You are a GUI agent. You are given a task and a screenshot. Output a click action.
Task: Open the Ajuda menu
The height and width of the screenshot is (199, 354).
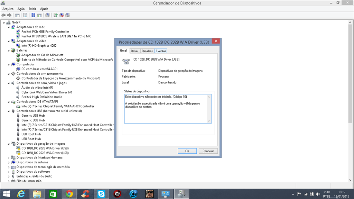[44, 9]
